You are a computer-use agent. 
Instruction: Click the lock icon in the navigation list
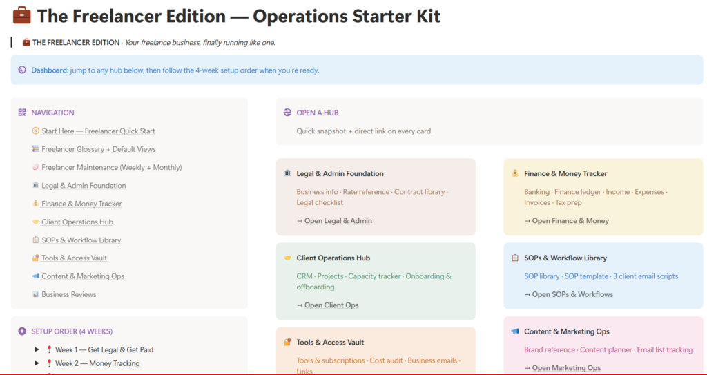tap(36, 258)
